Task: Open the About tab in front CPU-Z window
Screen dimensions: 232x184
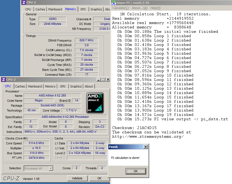Action: [89, 86]
